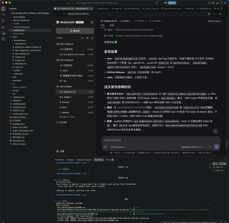
Task: Open Run and Debug view
Action: [x=3, y=27]
